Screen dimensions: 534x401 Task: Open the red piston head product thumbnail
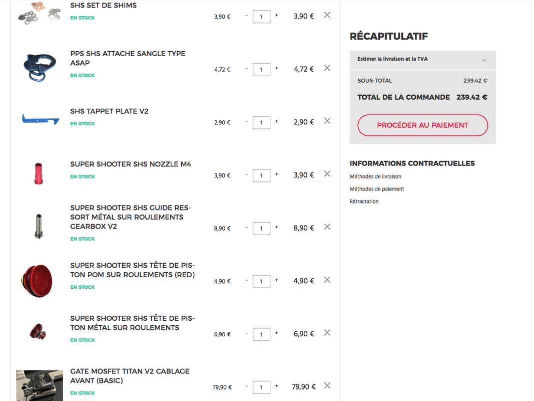coord(36,280)
